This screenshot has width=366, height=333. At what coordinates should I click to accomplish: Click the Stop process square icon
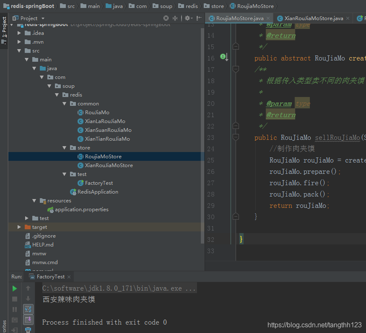point(15,299)
